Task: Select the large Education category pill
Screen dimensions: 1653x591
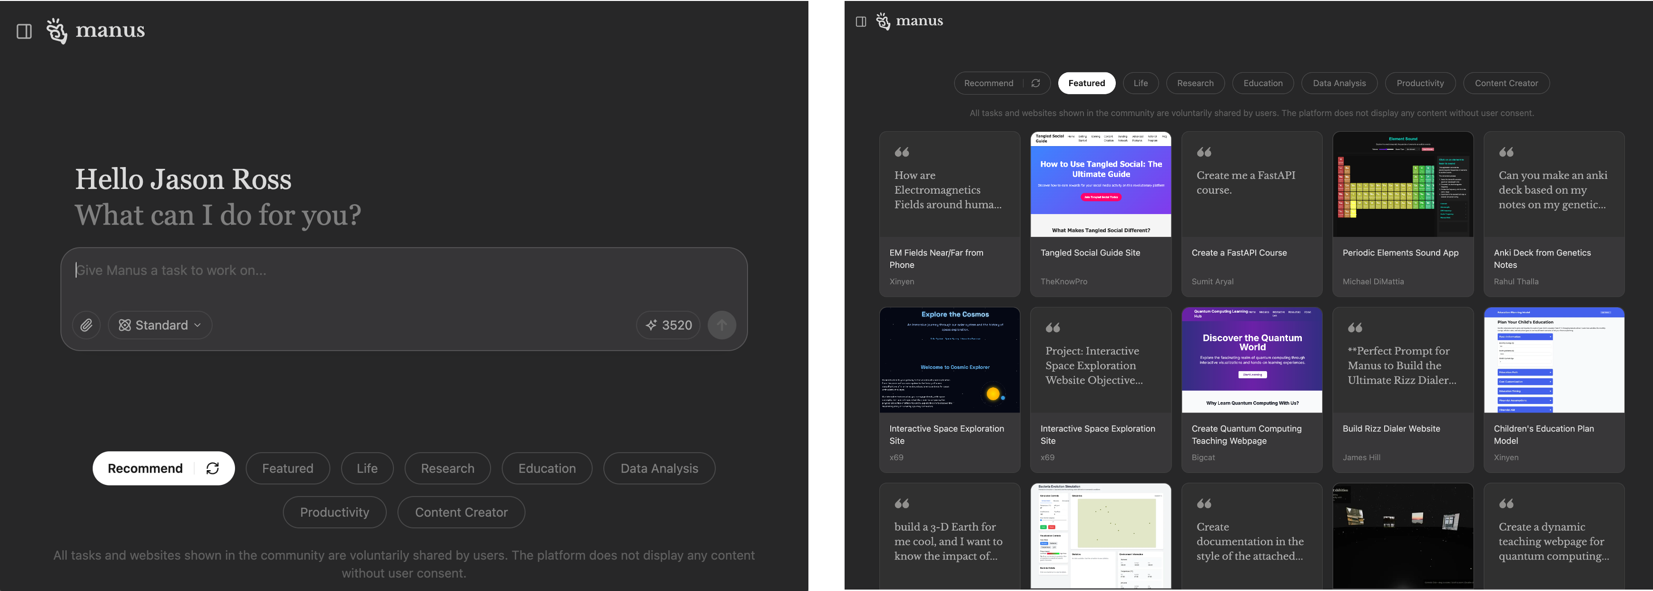Action: pos(547,468)
